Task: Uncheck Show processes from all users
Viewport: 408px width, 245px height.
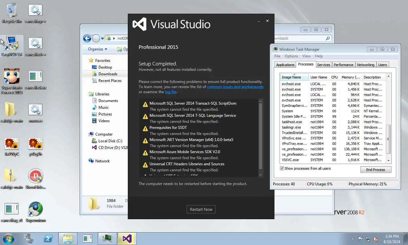Action: pyautogui.click(x=282, y=168)
